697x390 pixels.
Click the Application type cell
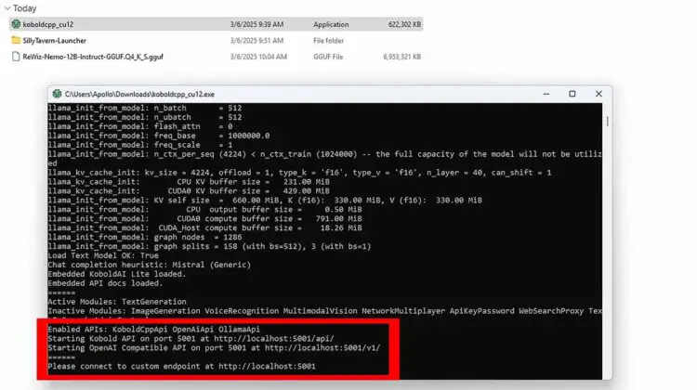click(x=331, y=24)
